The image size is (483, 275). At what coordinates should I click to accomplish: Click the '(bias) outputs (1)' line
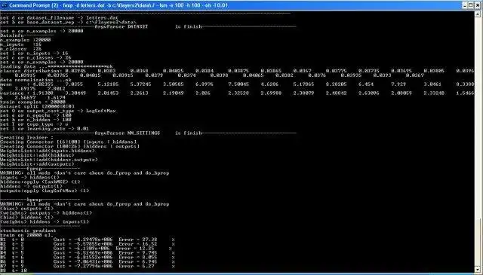pos(26,208)
